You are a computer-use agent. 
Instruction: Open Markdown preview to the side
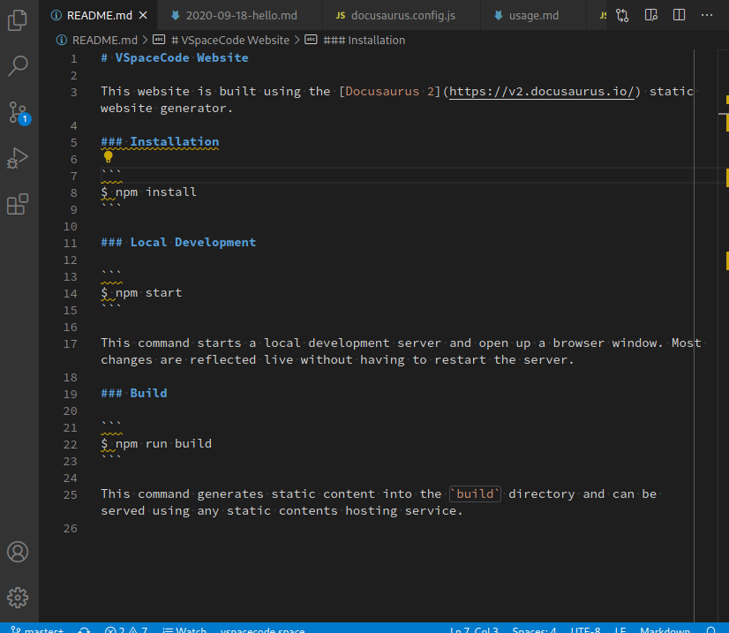coord(651,15)
